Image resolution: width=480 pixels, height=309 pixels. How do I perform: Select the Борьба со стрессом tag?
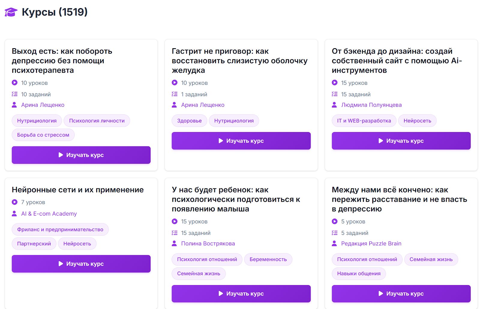coord(43,135)
